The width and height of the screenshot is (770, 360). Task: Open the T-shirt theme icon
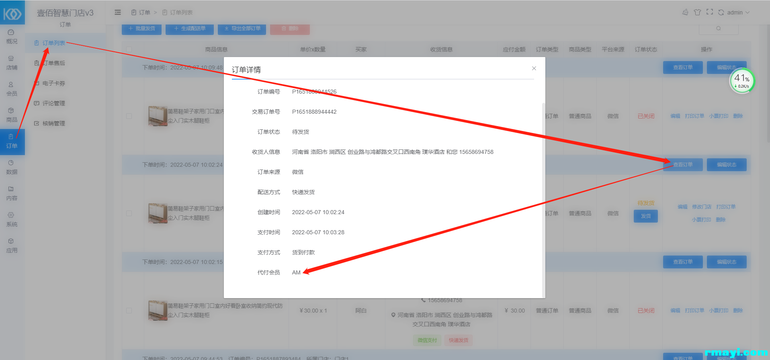coord(698,12)
